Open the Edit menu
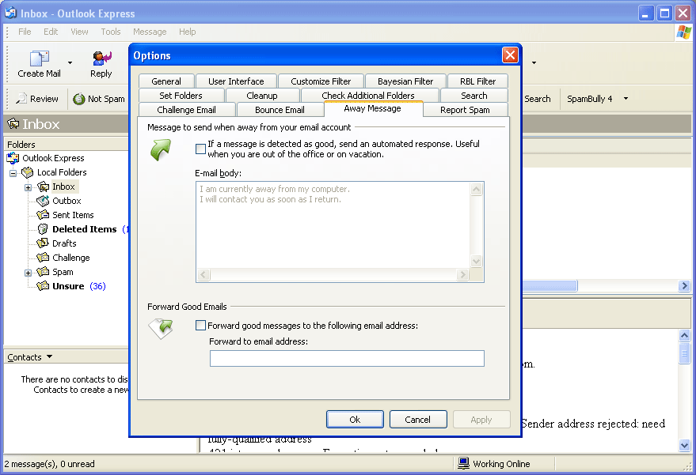 (x=51, y=32)
